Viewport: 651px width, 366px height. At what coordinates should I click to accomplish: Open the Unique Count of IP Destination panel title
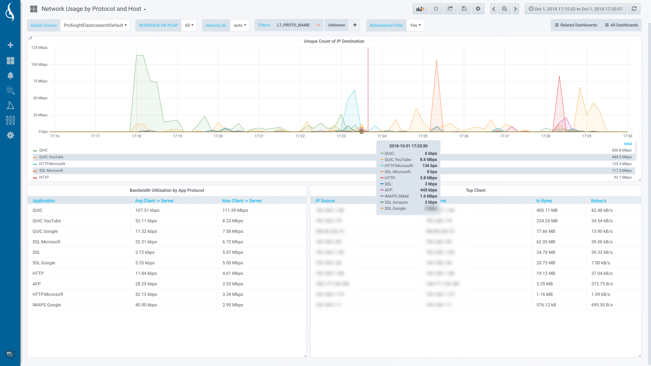point(334,41)
